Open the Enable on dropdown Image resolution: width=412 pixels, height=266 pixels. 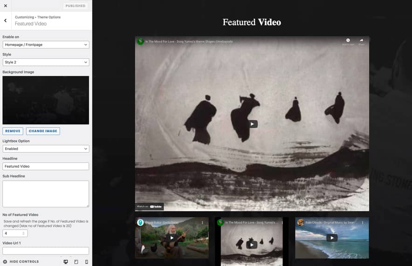tap(46, 45)
